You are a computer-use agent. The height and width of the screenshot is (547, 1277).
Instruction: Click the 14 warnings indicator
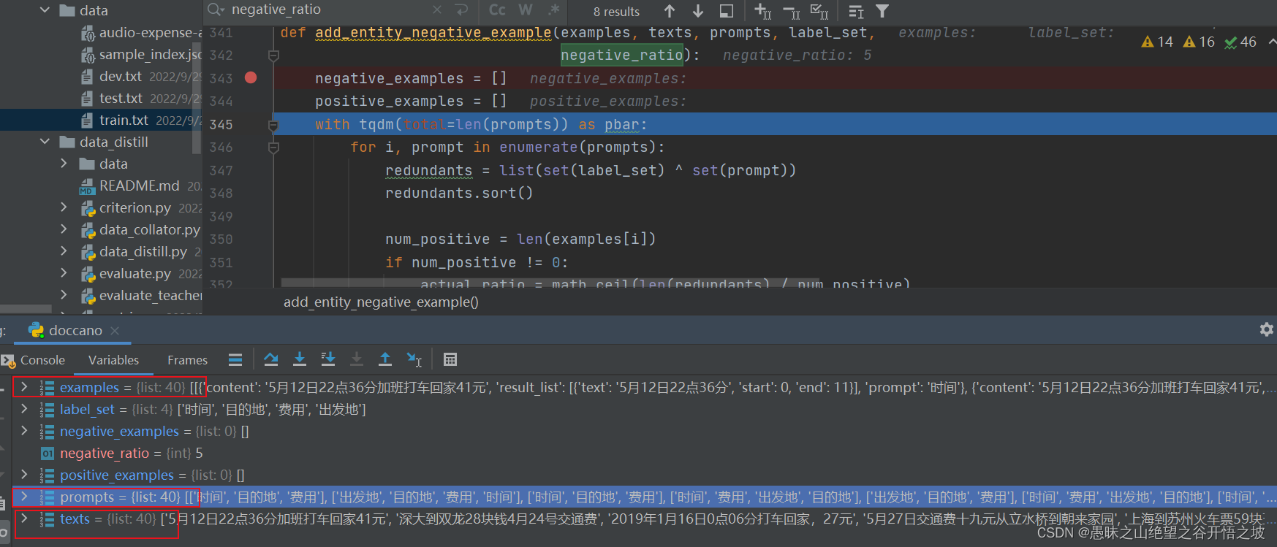click(x=1157, y=42)
